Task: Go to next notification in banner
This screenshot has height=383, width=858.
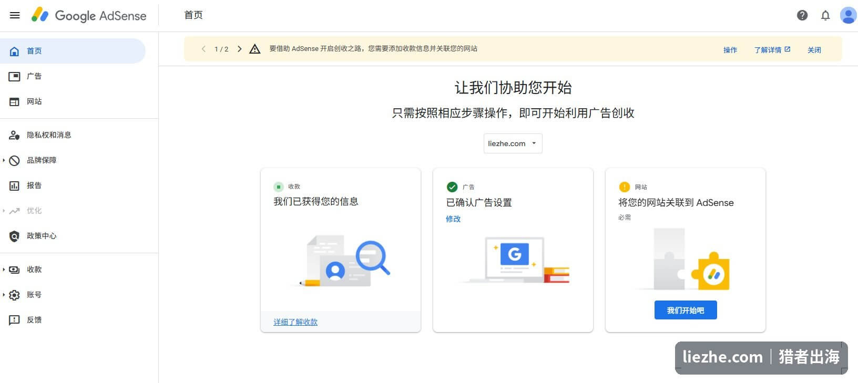Action: 240,49
